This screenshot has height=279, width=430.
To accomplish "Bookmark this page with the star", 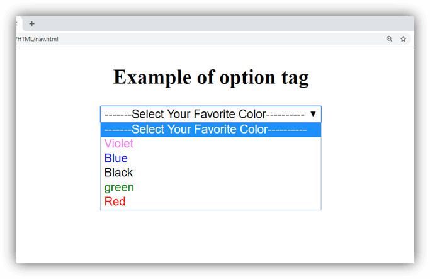I will [x=404, y=39].
